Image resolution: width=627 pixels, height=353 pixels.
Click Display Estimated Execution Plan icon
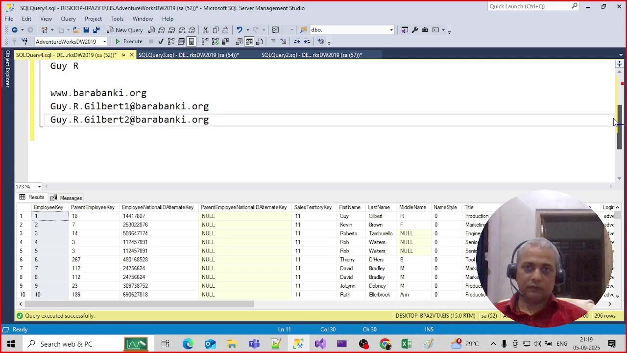point(170,42)
